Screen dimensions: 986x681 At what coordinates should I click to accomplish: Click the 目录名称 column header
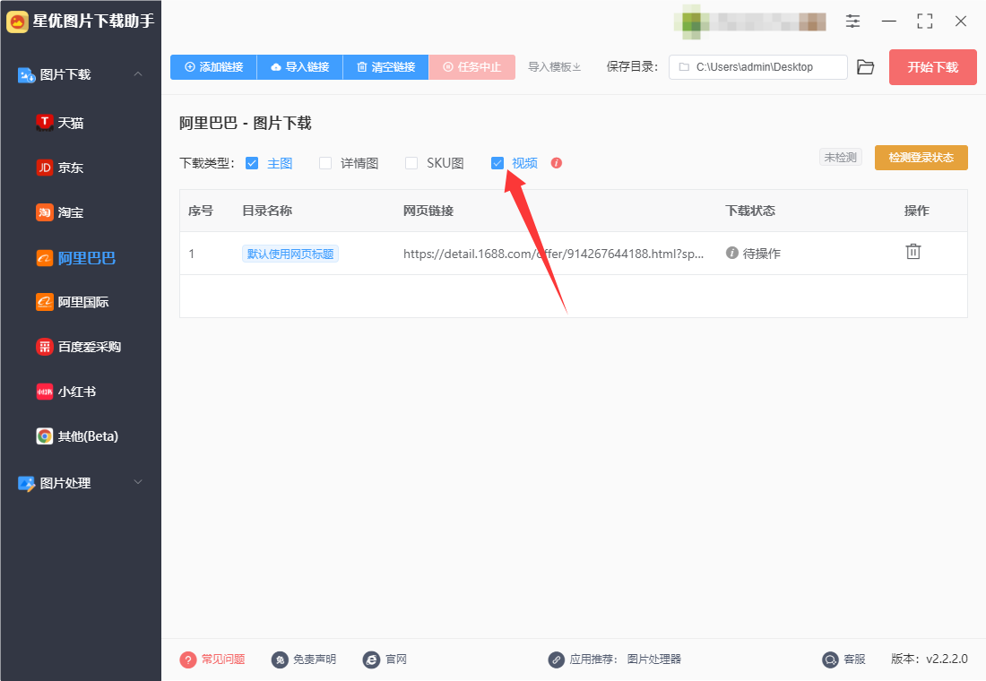point(267,211)
